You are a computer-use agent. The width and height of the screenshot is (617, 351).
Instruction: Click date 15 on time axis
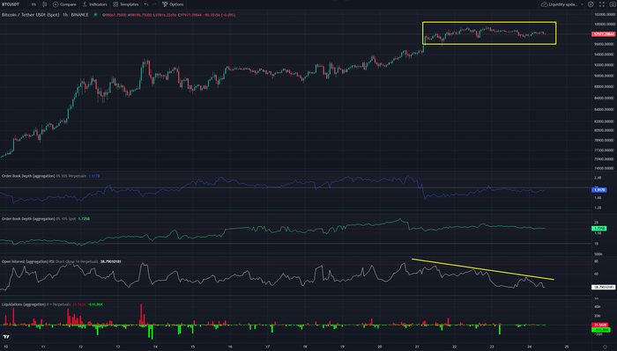coord(193,347)
